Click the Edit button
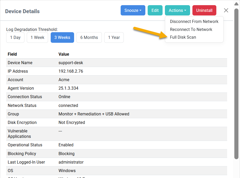The width and height of the screenshot is (240, 178). (x=155, y=10)
